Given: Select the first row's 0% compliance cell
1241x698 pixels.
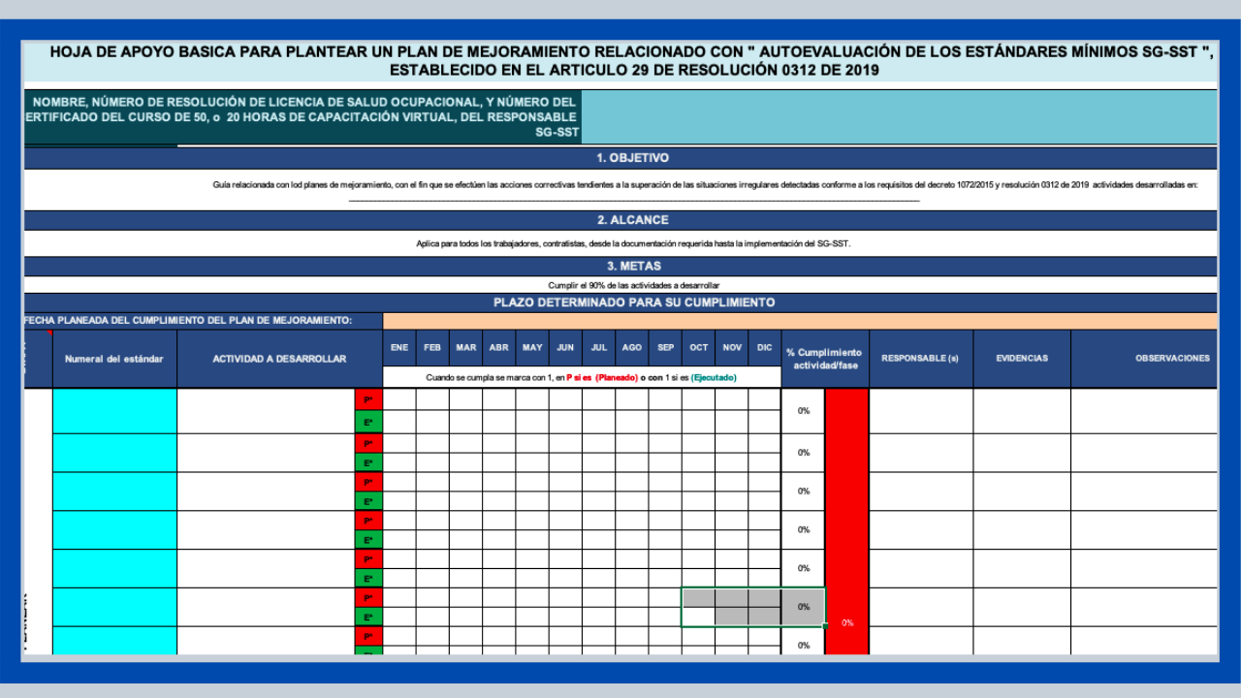Looking at the screenshot, I should coord(803,411).
